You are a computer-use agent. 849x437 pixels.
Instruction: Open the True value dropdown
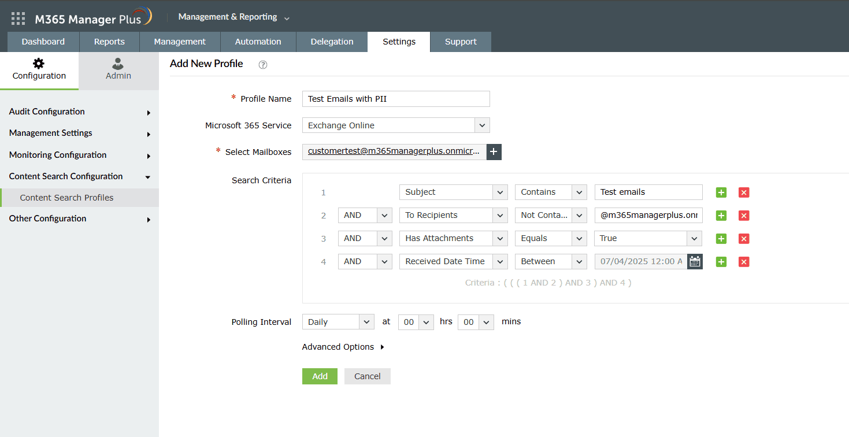[x=648, y=238]
